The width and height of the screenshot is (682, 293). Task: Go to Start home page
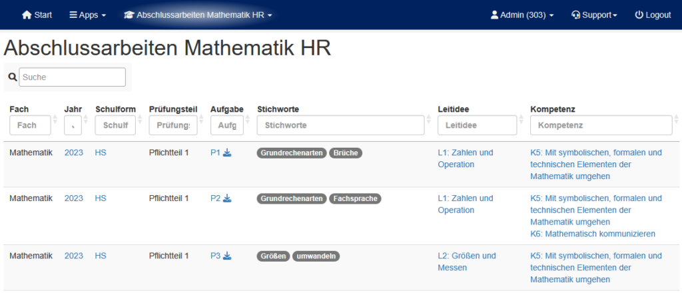coord(37,15)
